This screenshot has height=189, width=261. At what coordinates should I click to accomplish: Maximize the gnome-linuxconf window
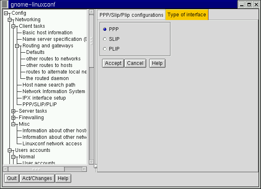tap(249, 4)
